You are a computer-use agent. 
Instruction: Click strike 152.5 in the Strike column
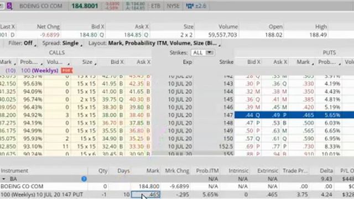coord(226,146)
